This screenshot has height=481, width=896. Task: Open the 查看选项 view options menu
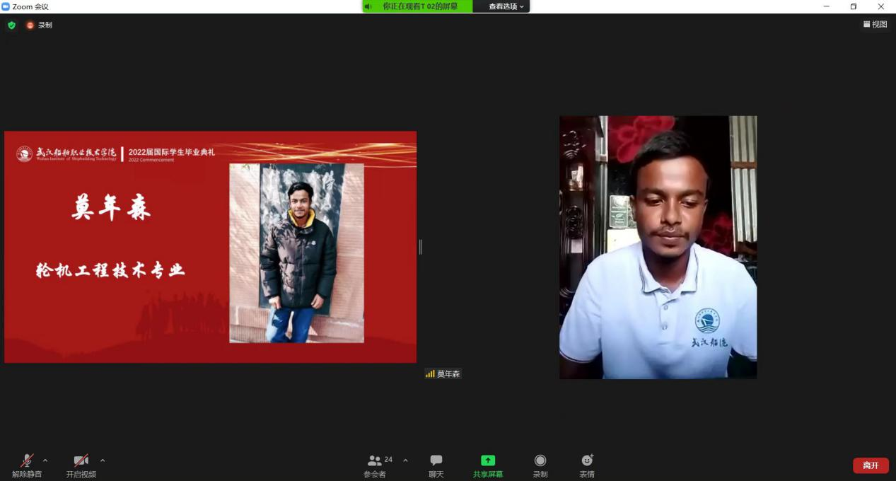pyautogui.click(x=506, y=6)
